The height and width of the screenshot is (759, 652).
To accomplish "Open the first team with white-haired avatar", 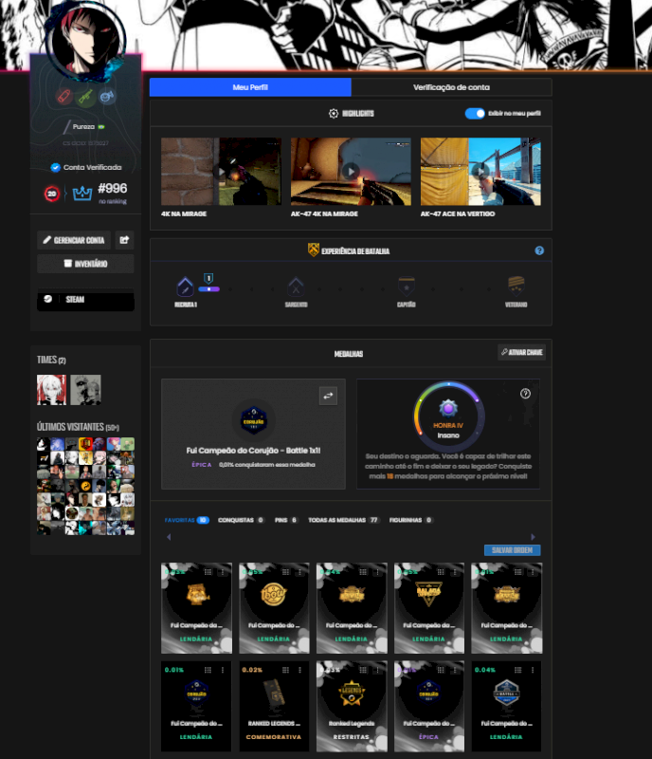I will [52, 390].
